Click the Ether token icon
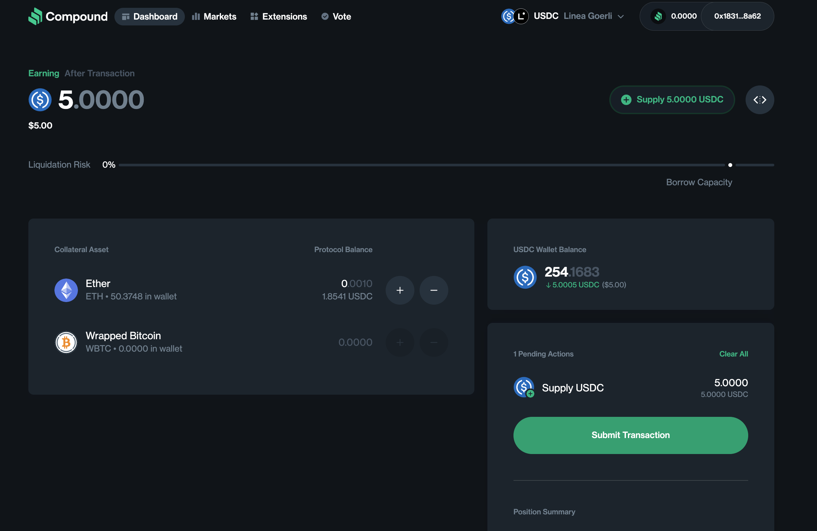This screenshot has height=531, width=817. pyautogui.click(x=66, y=290)
